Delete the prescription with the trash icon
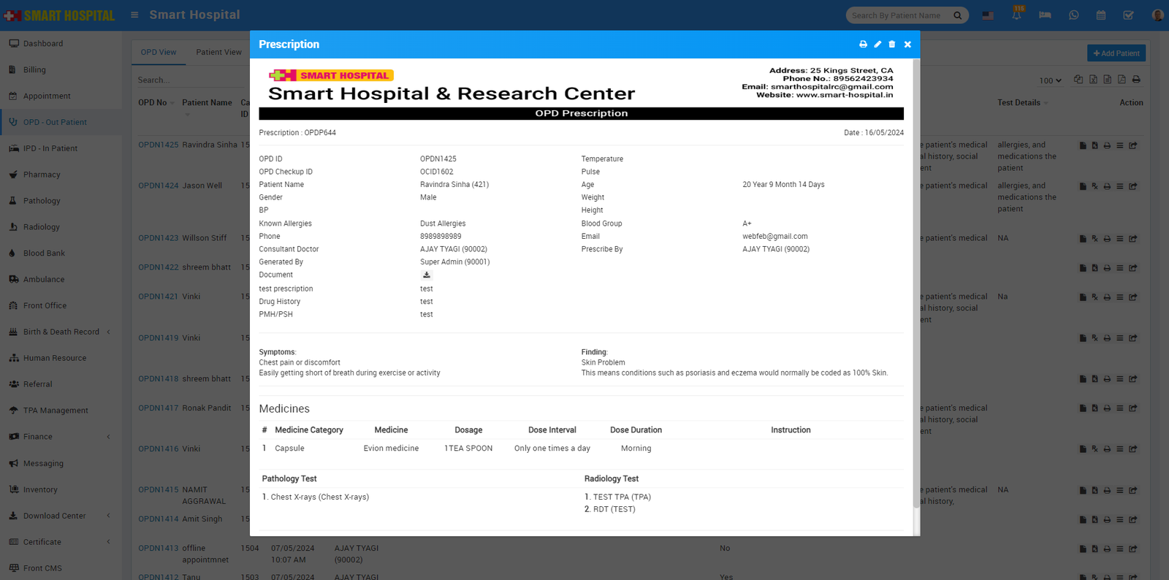1169x580 pixels. 891,45
